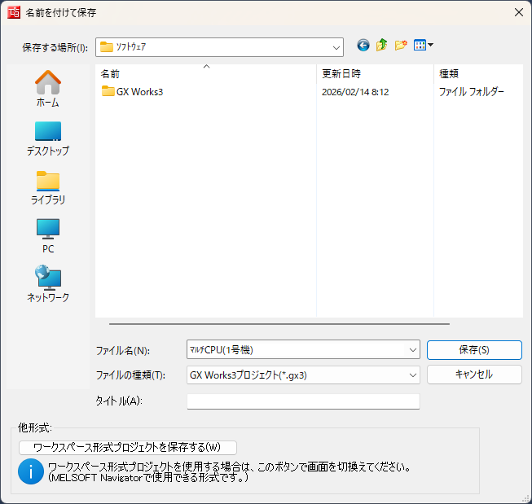Select the GX Works3 folder
The image size is (532, 504).
click(132, 91)
